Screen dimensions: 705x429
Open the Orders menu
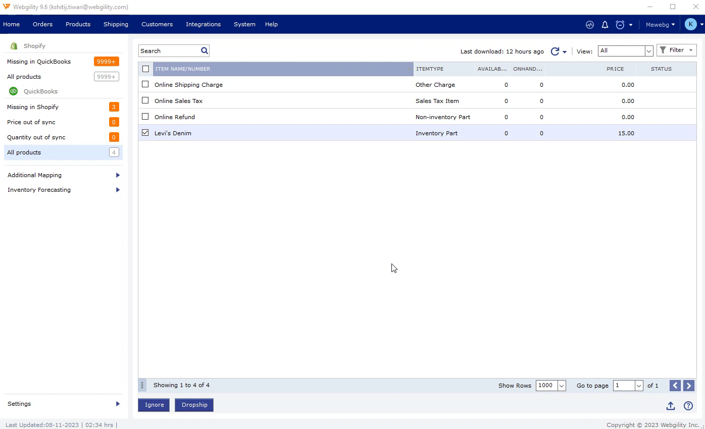pos(42,24)
